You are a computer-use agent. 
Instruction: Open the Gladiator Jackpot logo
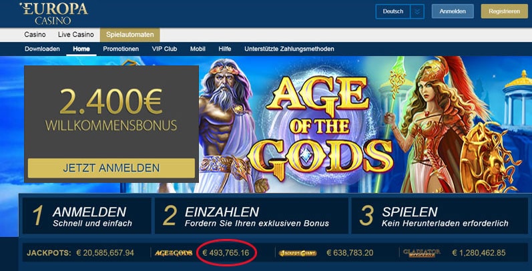pos(421,253)
